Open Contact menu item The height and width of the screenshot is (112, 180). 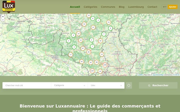coord(152,7)
